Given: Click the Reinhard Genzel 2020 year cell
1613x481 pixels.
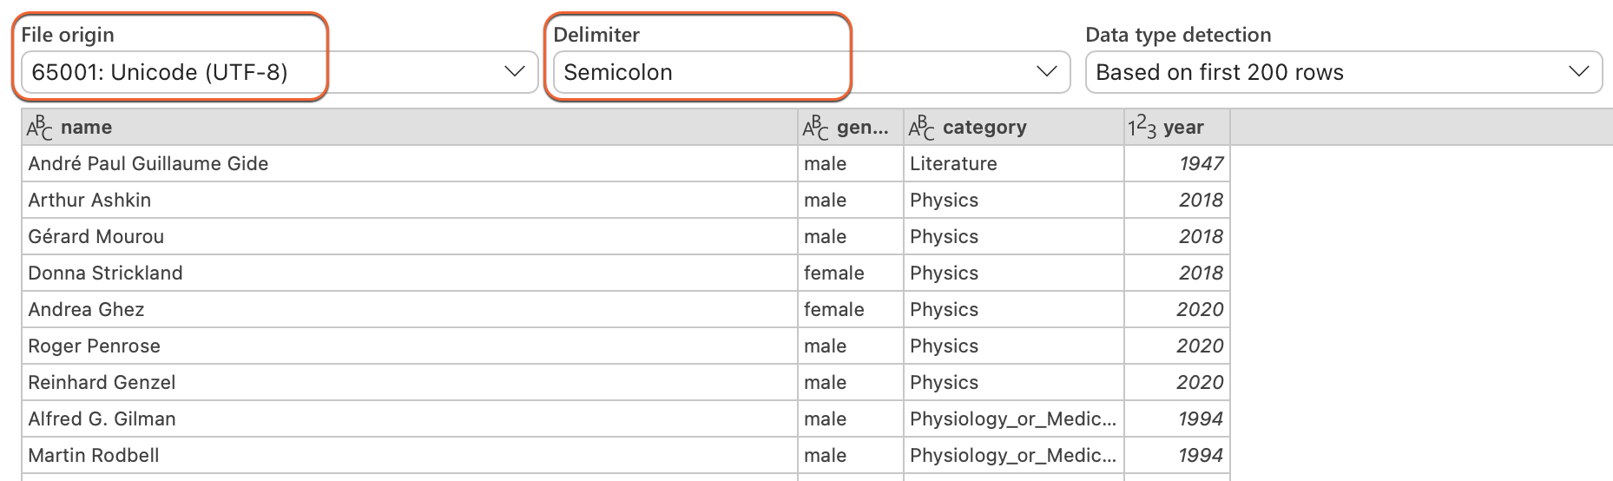Looking at the screenshot, I should [x=1177, y=382].
